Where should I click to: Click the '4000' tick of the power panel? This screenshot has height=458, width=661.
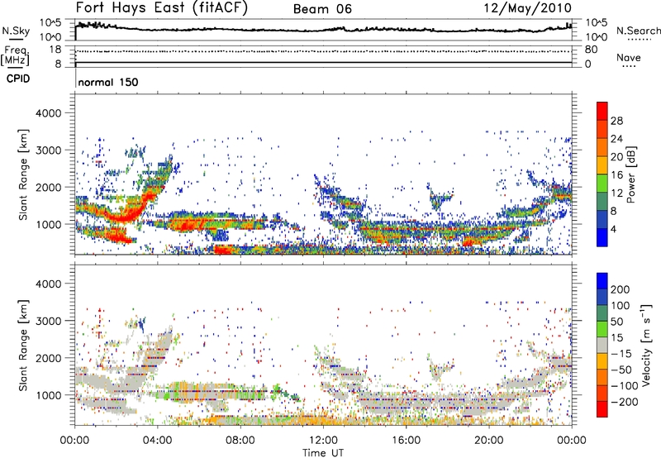48,113
